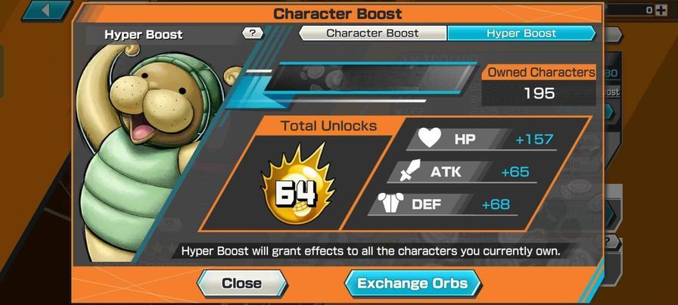
Task: Switch to the Hyper Boost tab
Action: (x=521, y=33)
